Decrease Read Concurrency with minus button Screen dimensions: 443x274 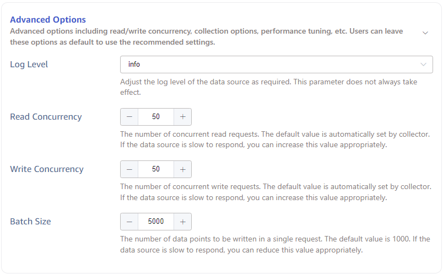click(x=129, y=117)
